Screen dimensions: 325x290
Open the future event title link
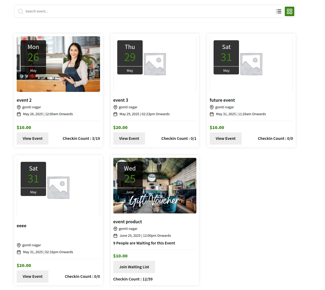click(222, 100)
